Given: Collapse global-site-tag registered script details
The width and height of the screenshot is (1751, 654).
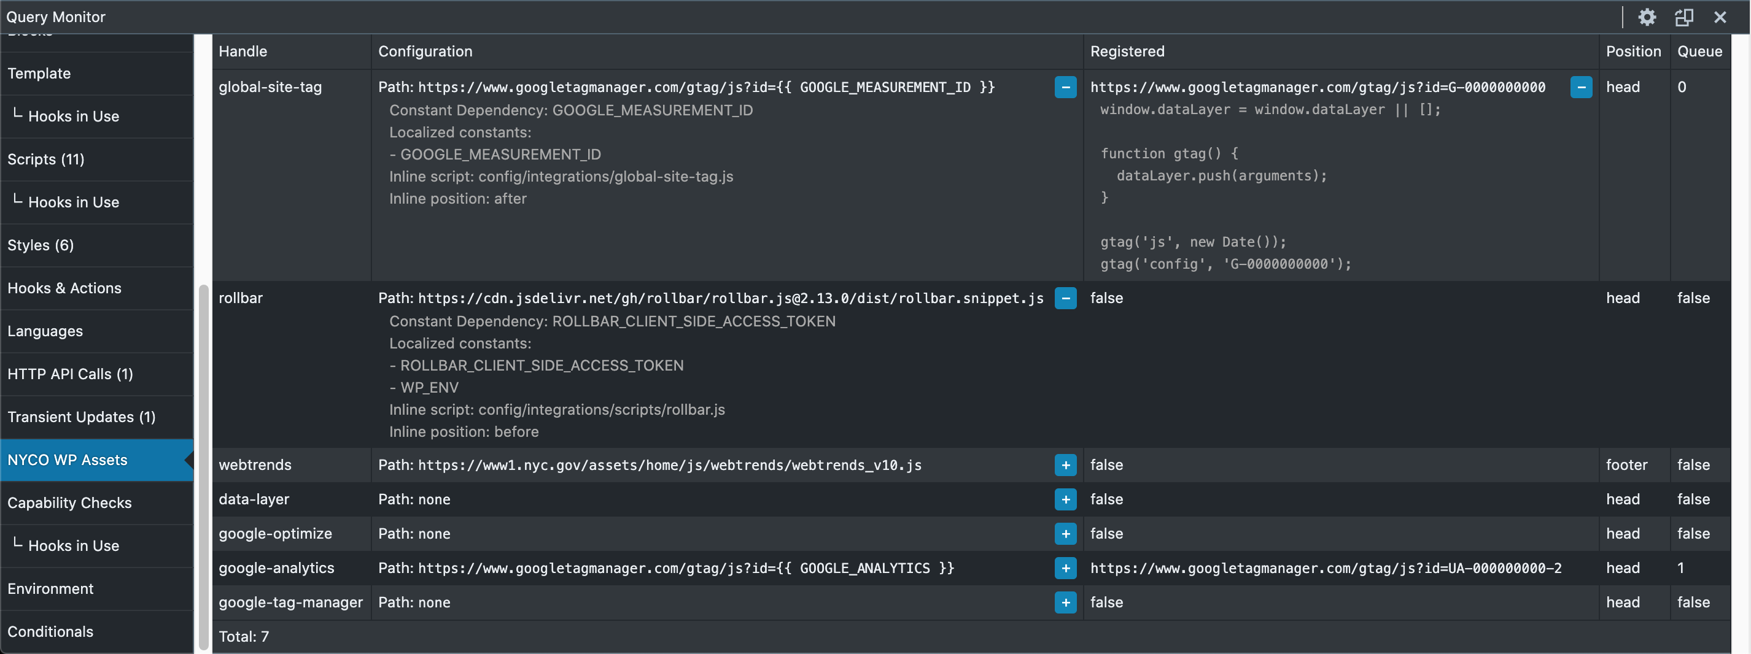Looking at the screenshot, I should point(1581,87).
